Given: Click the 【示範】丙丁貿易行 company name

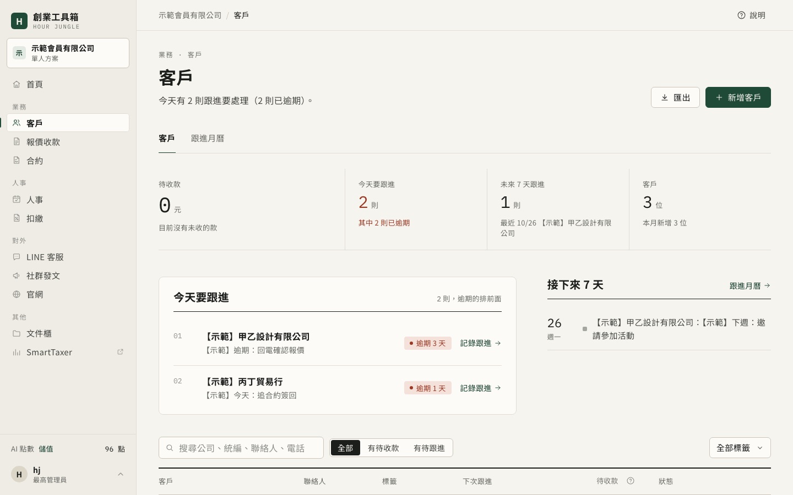Looking at the screenshot, I should (x=243, y=382).
